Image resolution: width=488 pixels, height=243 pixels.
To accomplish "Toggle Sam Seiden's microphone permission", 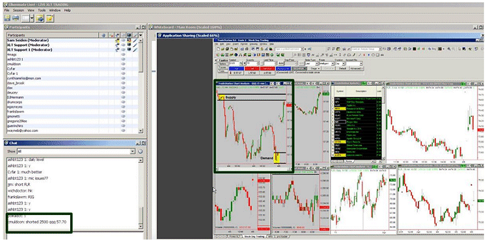I will coord(117,40).
